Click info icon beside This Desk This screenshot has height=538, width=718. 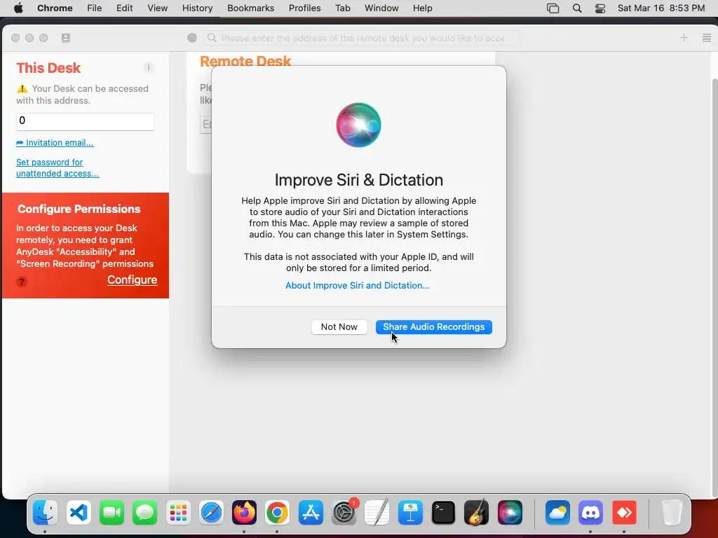pos(149,67)
